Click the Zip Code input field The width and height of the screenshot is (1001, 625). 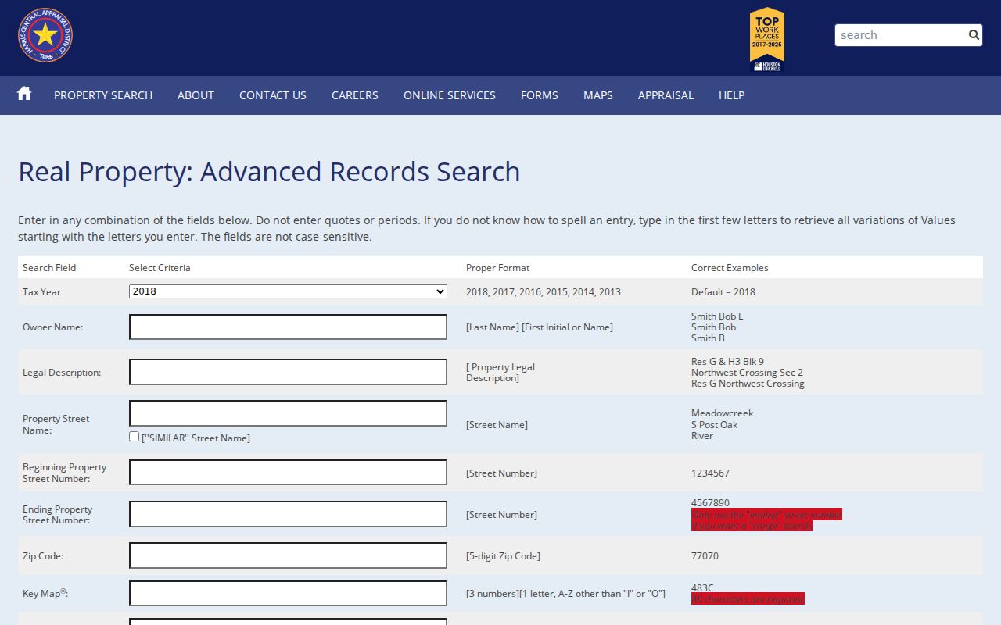(288, 555)
